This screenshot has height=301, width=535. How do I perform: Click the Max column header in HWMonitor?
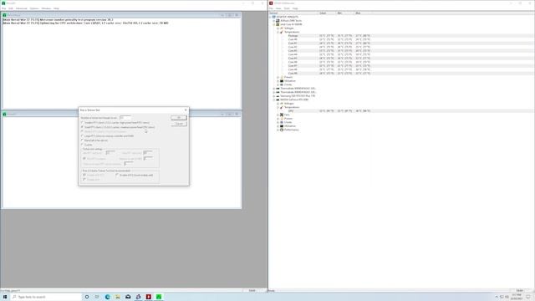click(x=363, y=13)
